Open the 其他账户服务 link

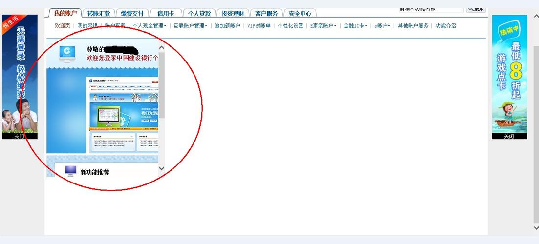tap(413, 26)
